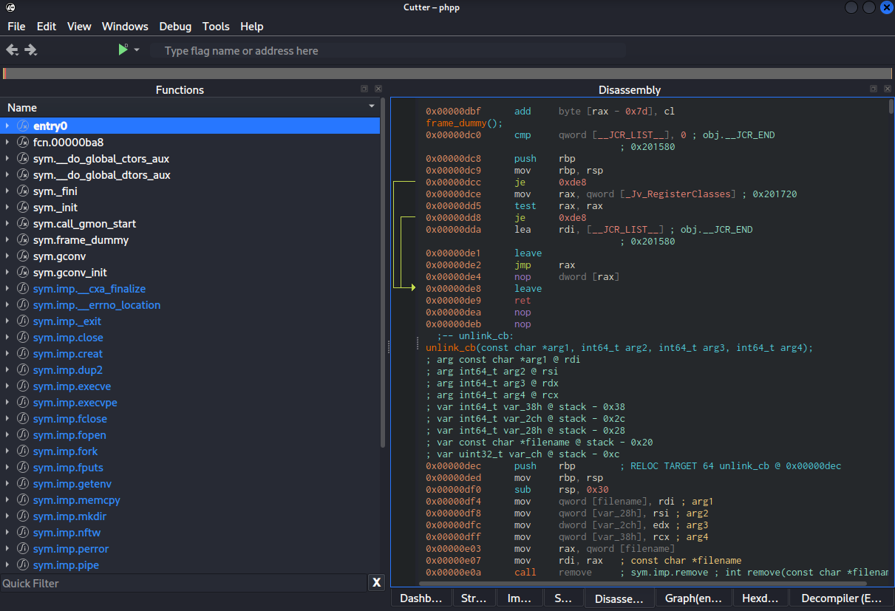895x611 pixels.
Task: Click function icon next to sym.gconv_init
Action: click(x=22, y=273)
